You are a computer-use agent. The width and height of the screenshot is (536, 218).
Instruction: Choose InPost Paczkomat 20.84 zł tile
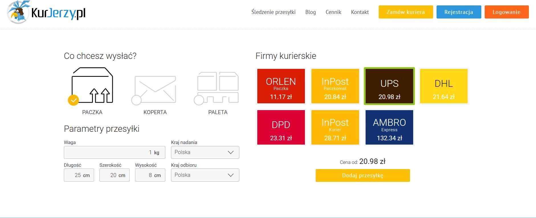point(335,86)
